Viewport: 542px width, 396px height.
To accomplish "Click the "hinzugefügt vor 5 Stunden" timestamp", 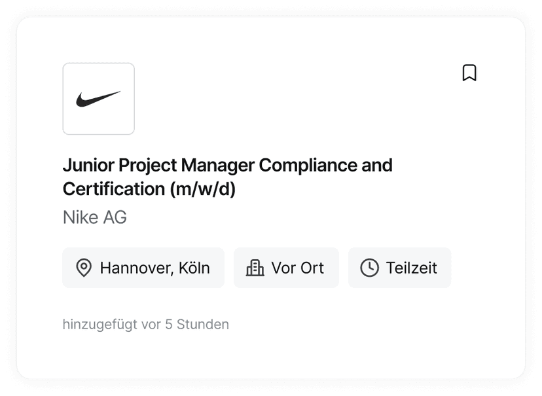I will (146, 324).
